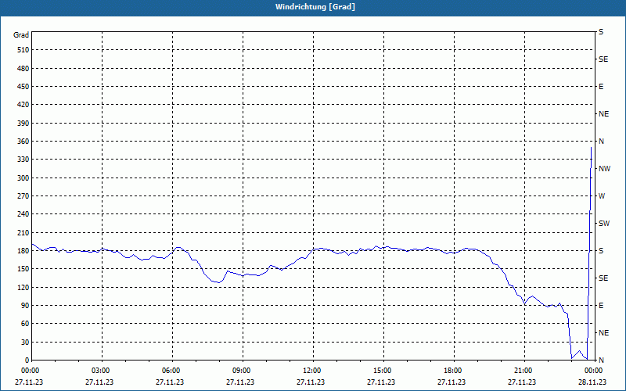Image resolution: width=626 pixels, height=391 pixels.
Task: Select the 150 degree axis label
Action: (23, 269)
